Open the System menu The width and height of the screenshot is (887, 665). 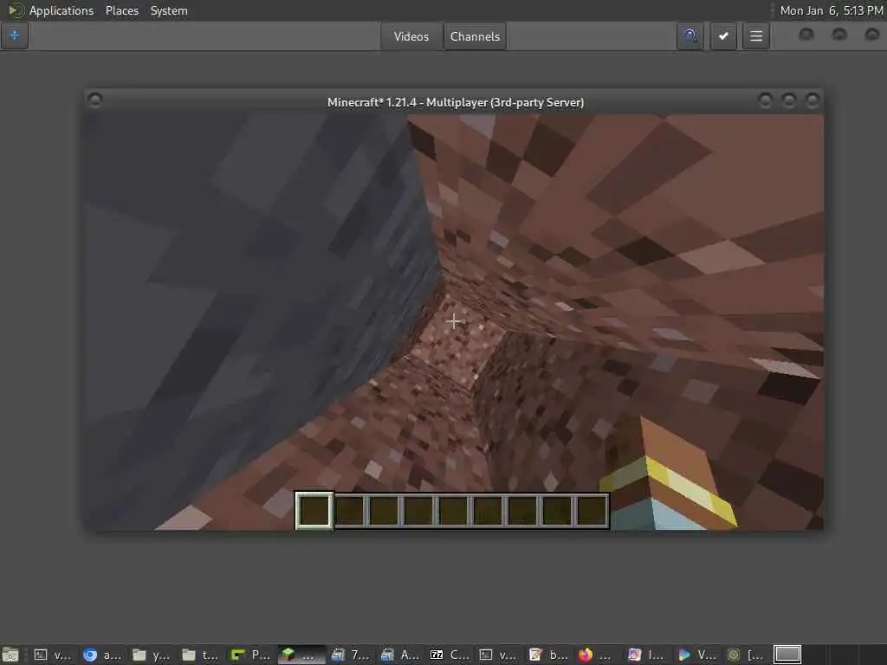[x=169, y=10]
